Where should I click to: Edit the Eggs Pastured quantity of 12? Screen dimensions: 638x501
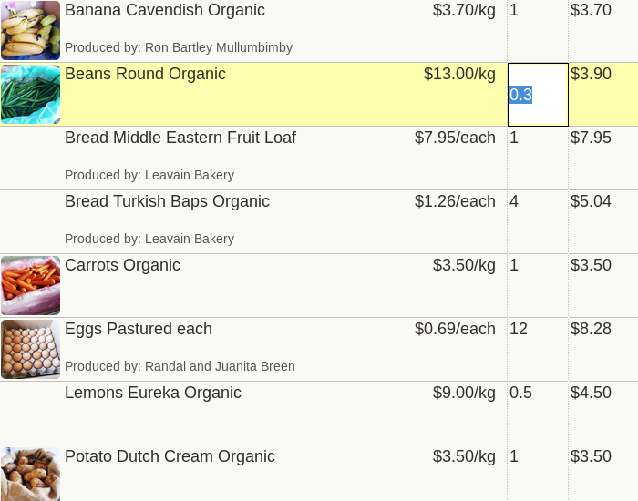(x=538, y=349)
